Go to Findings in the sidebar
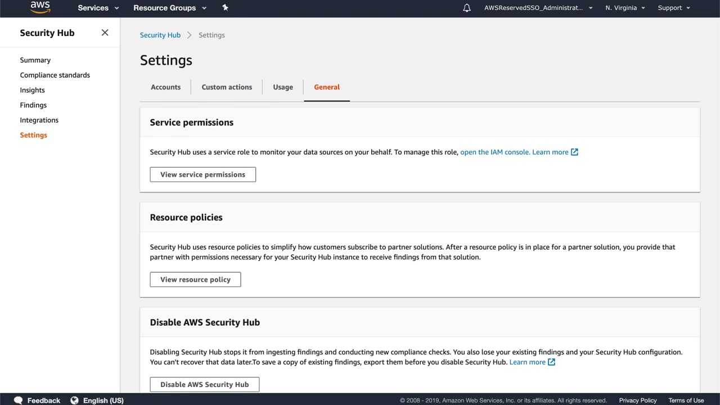Image resolution: width=720 pixels, height=405 pixels. [x=33, y=105]
